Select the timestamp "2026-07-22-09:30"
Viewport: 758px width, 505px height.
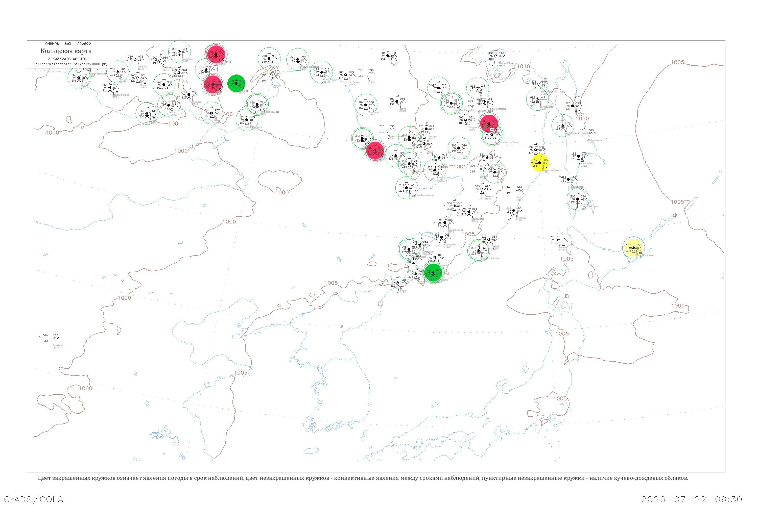692,499
